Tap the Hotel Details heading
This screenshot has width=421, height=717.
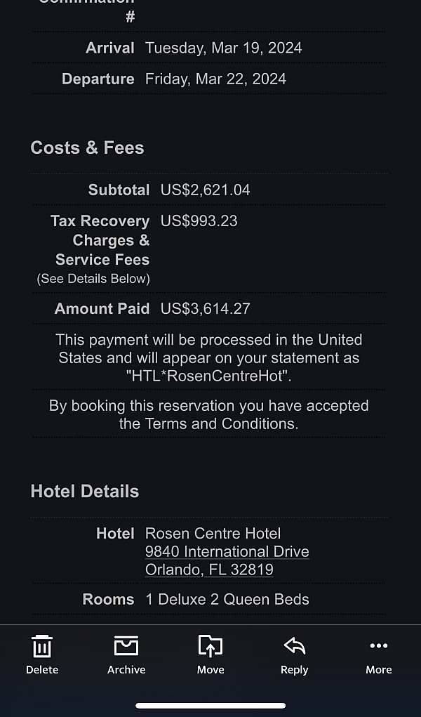pyautogui.click(x=84, y=491)
